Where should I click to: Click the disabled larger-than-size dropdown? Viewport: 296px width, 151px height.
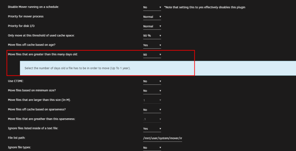tap(152, 100)
